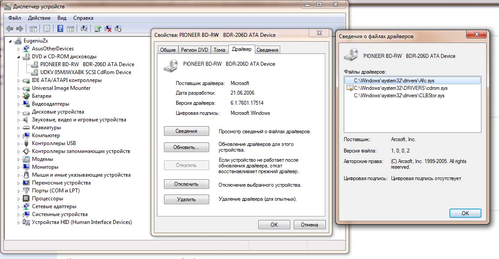Expand the Дисковые устройства node
The width and height of the screenshot is (499, 259).
pyautogui.click(x=18, y=112)
